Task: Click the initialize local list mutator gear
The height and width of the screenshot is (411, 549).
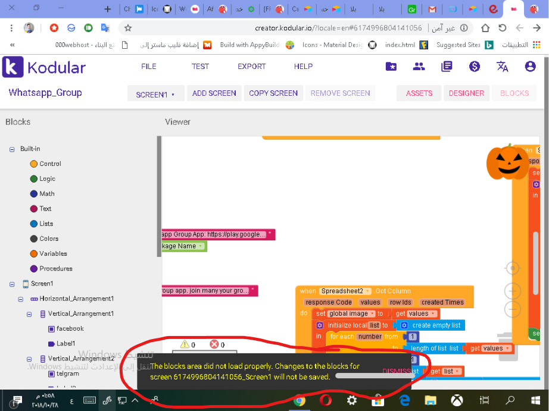Action: coord(319,325)
